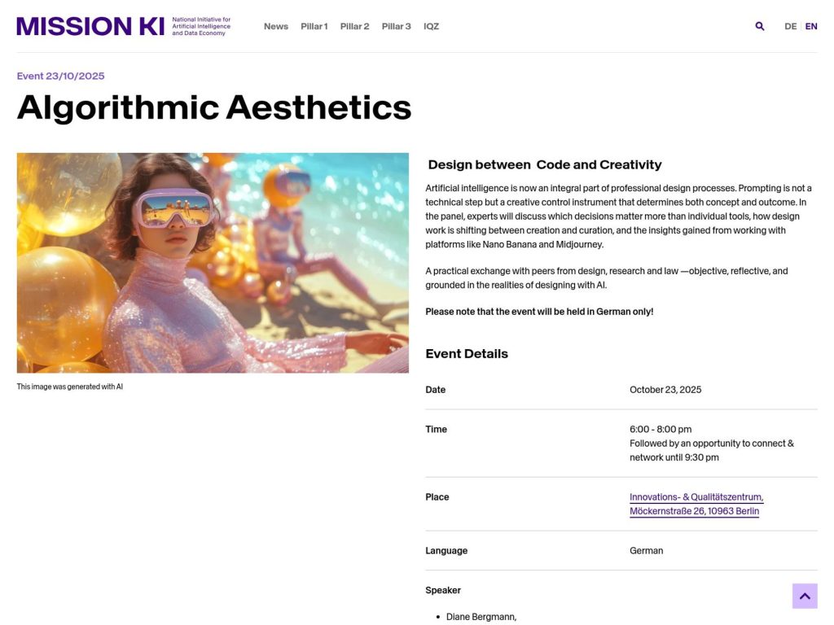Open the News page
The image size is (834, 625).
click(275, 26)
